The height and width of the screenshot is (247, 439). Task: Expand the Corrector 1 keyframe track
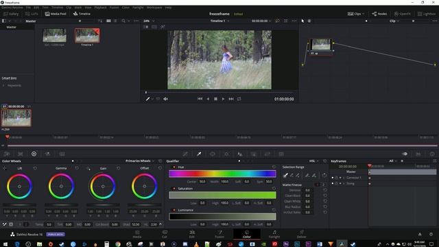tap(344, 178)
